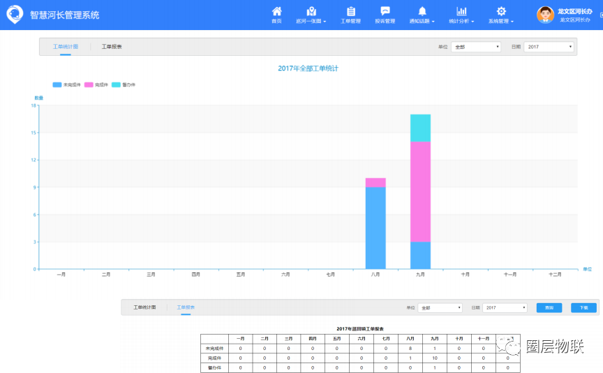
Task: Toggle 完成件 pink legend series
Action: click(96, 85)
